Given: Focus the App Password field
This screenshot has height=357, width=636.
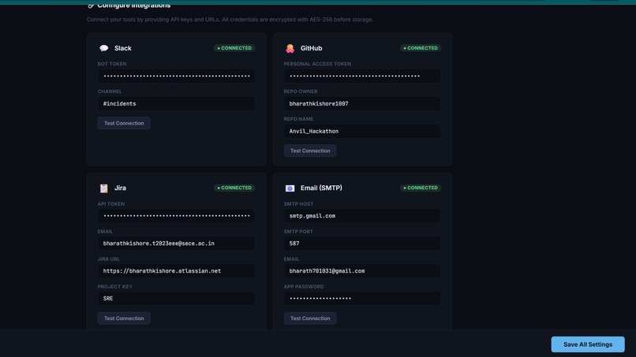Looking at the screenshot, I should click(362, 298).
